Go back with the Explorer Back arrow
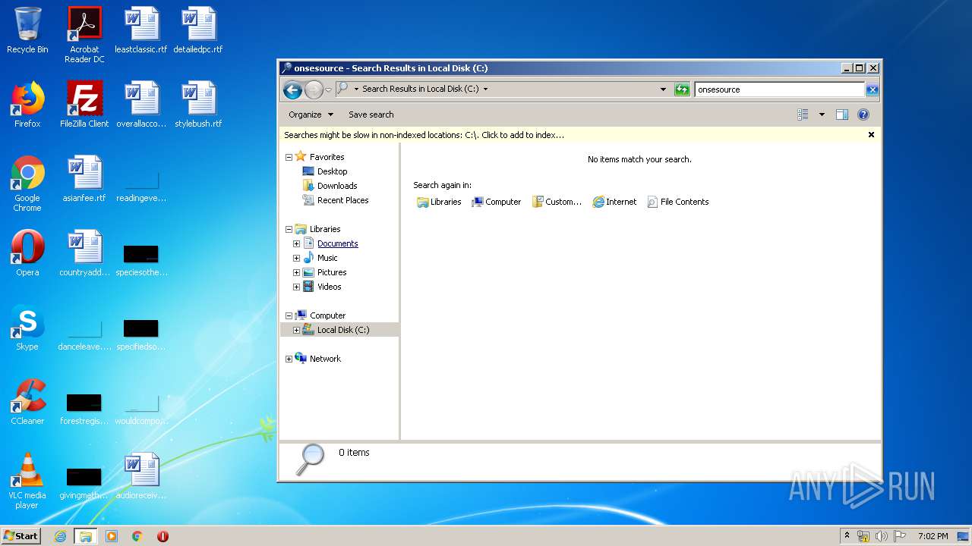Image resolution: width=972 pixels, height=546 pixels. 292,89
